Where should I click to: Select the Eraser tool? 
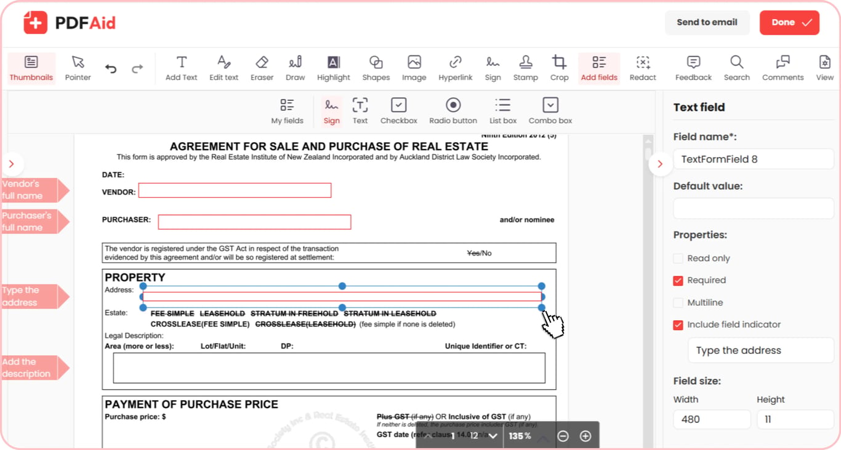262,68
